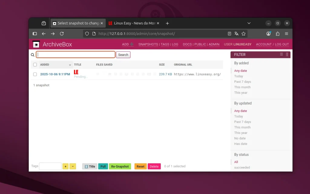This screenshot has width=310, height=194.
Task: Remove a tag with the yellow minus button
Action: tap(73, 166)
